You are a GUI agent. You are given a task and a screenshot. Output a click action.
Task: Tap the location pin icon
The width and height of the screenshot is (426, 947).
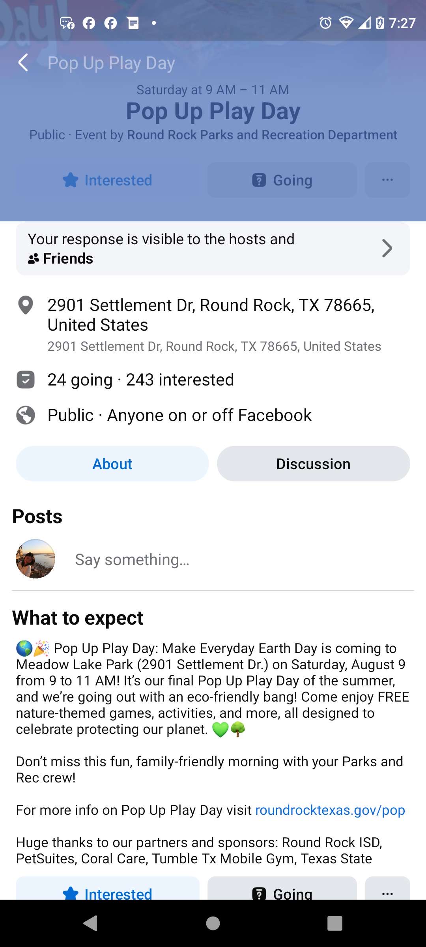click(x=26, y=305)
